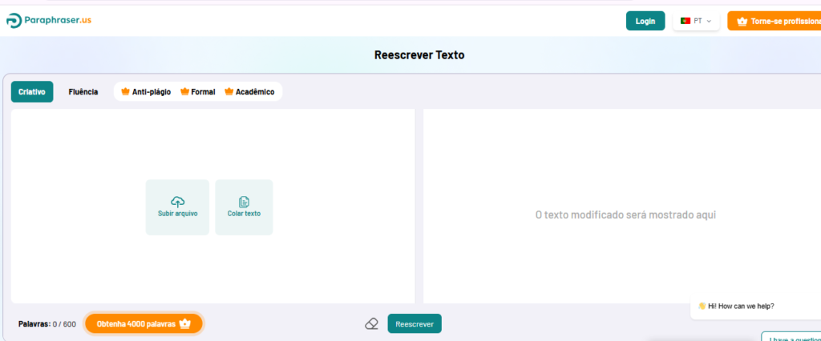The image size is (821, 341).
Task: Click the Paraphraser.us logo
Action: pyautogui.click(x=49, y=21)
